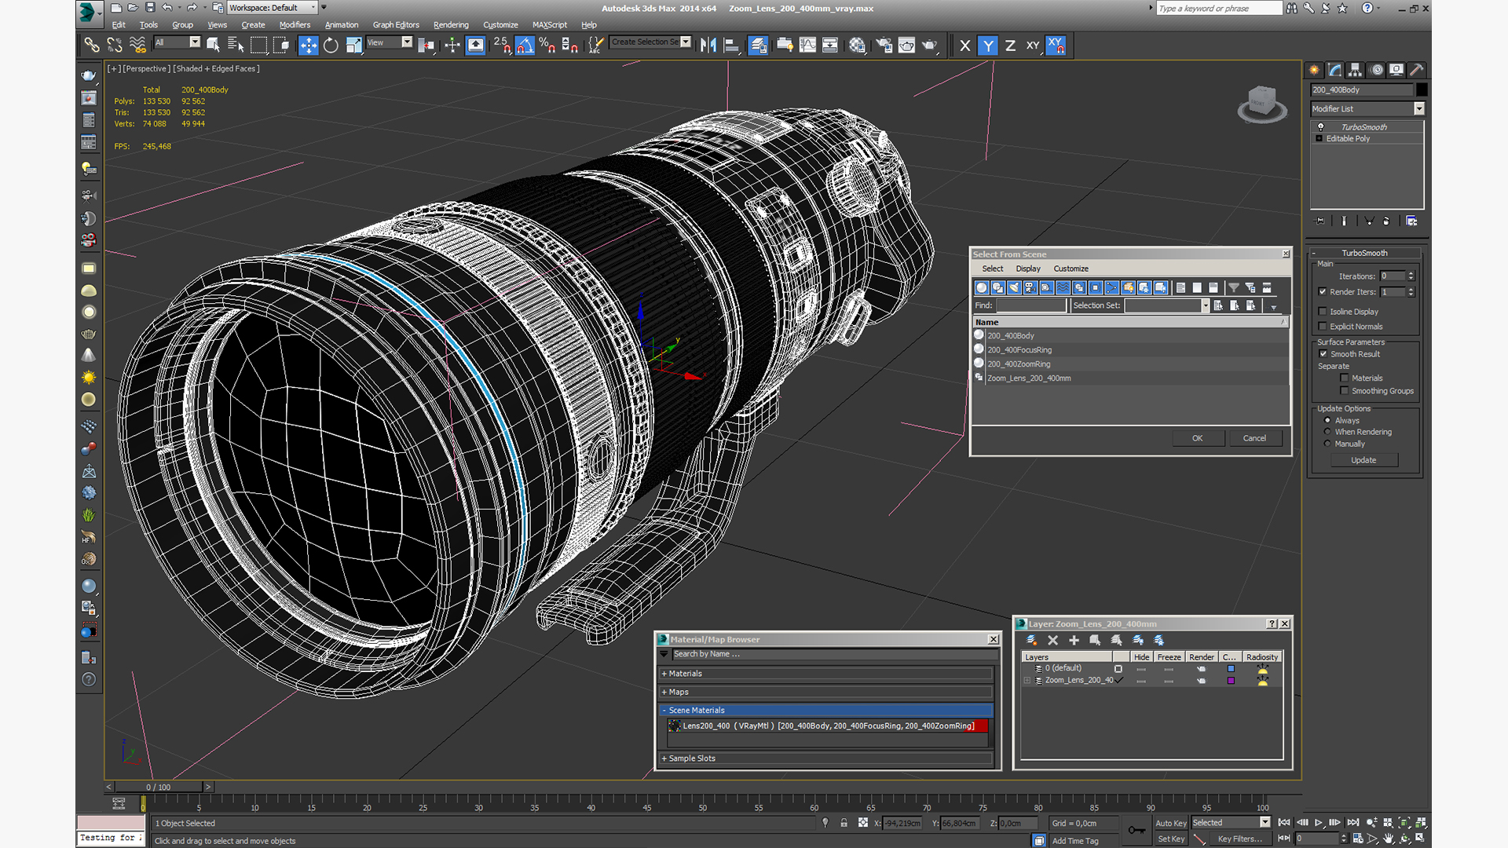This screenshot has width=1508, height=848.
Task: Open Customize menu in Select From Scene
Action: 1071,269
